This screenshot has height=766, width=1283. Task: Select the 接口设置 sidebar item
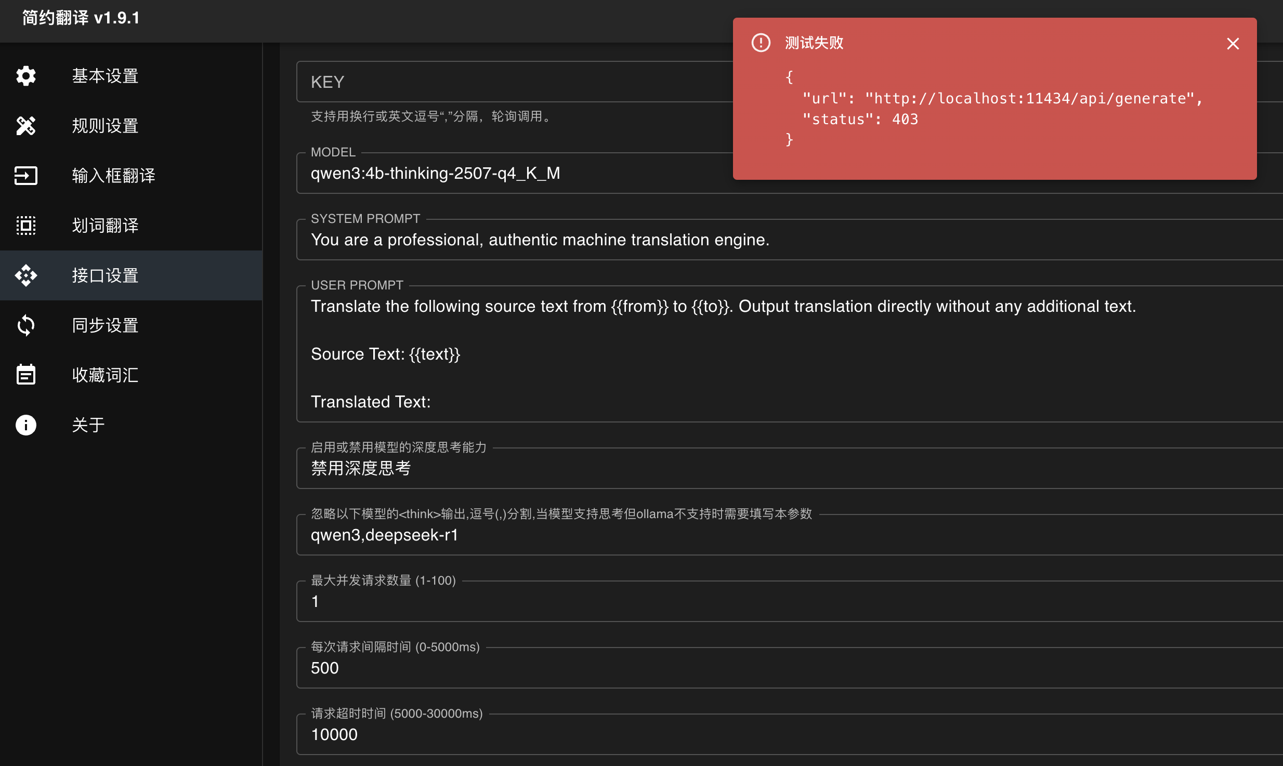131,275
